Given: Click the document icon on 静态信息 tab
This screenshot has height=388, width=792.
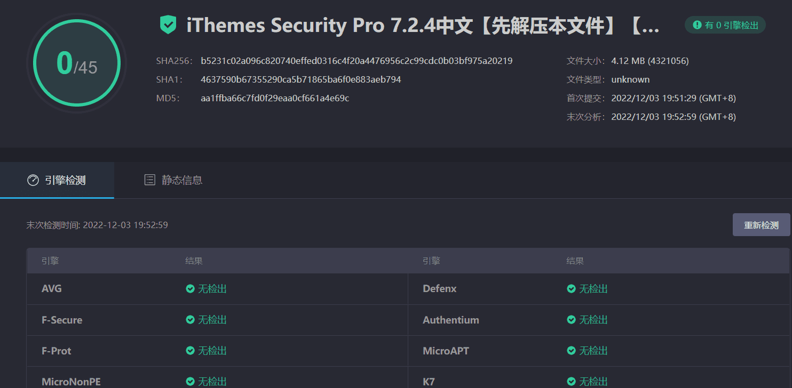Looking at the screenshot, I should [x=150, y=180].
